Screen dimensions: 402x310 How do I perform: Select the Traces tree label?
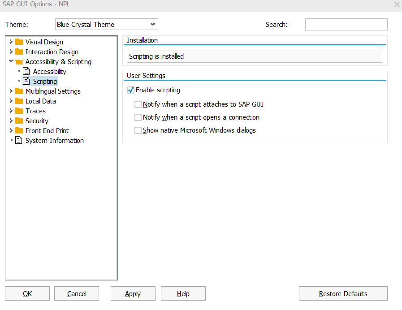35,111
